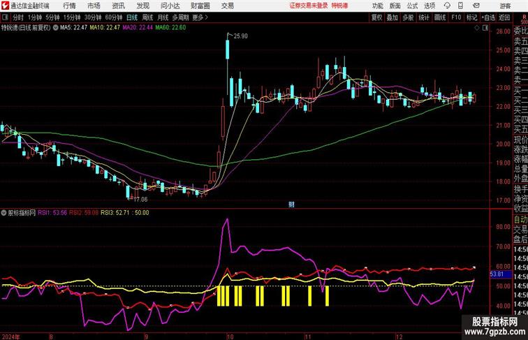Open the 选项 menu
The image size is (528, 340).
[x=430, y=6]
